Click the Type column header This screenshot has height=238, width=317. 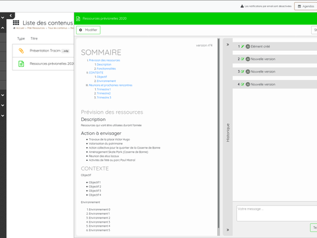(x=21, y=38)
